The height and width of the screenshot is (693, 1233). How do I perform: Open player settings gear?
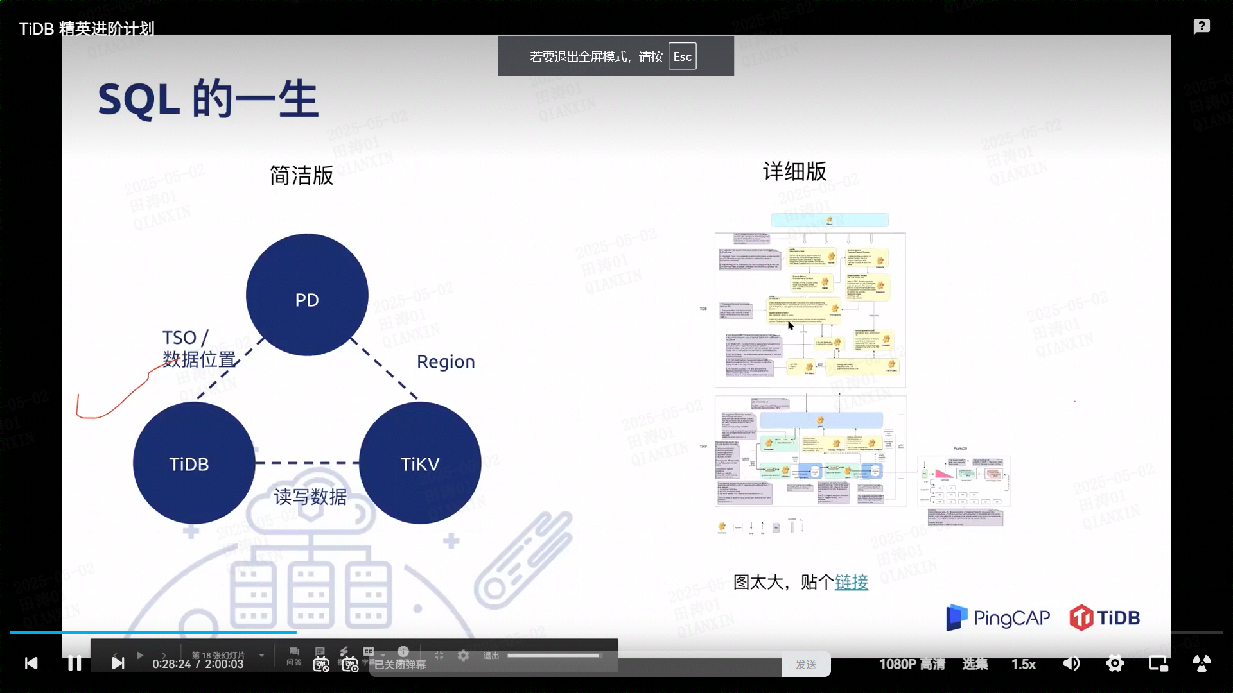pyautogui.click(x=1115, y=663)
